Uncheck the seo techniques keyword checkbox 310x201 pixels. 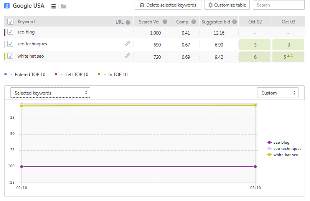point(10,44)
